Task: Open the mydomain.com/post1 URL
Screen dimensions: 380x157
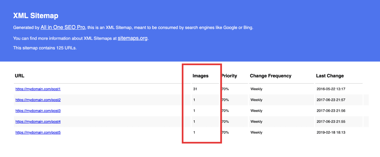Action: point(38,89)
